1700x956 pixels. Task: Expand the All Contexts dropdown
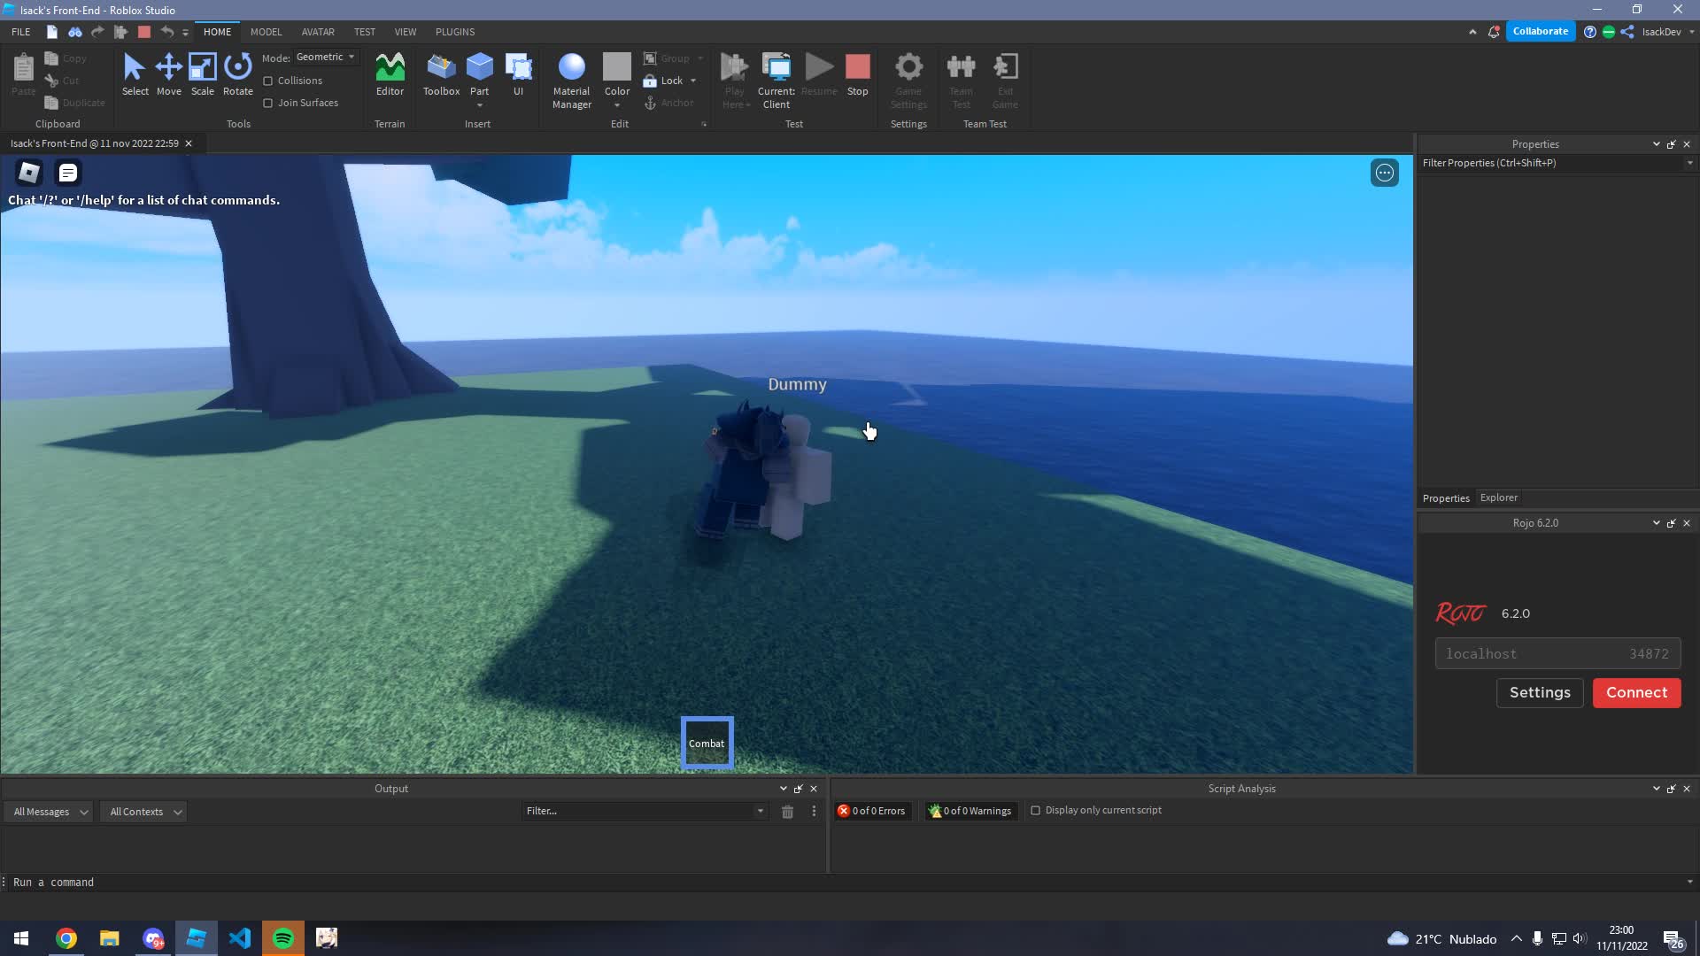tap(144, 812)
